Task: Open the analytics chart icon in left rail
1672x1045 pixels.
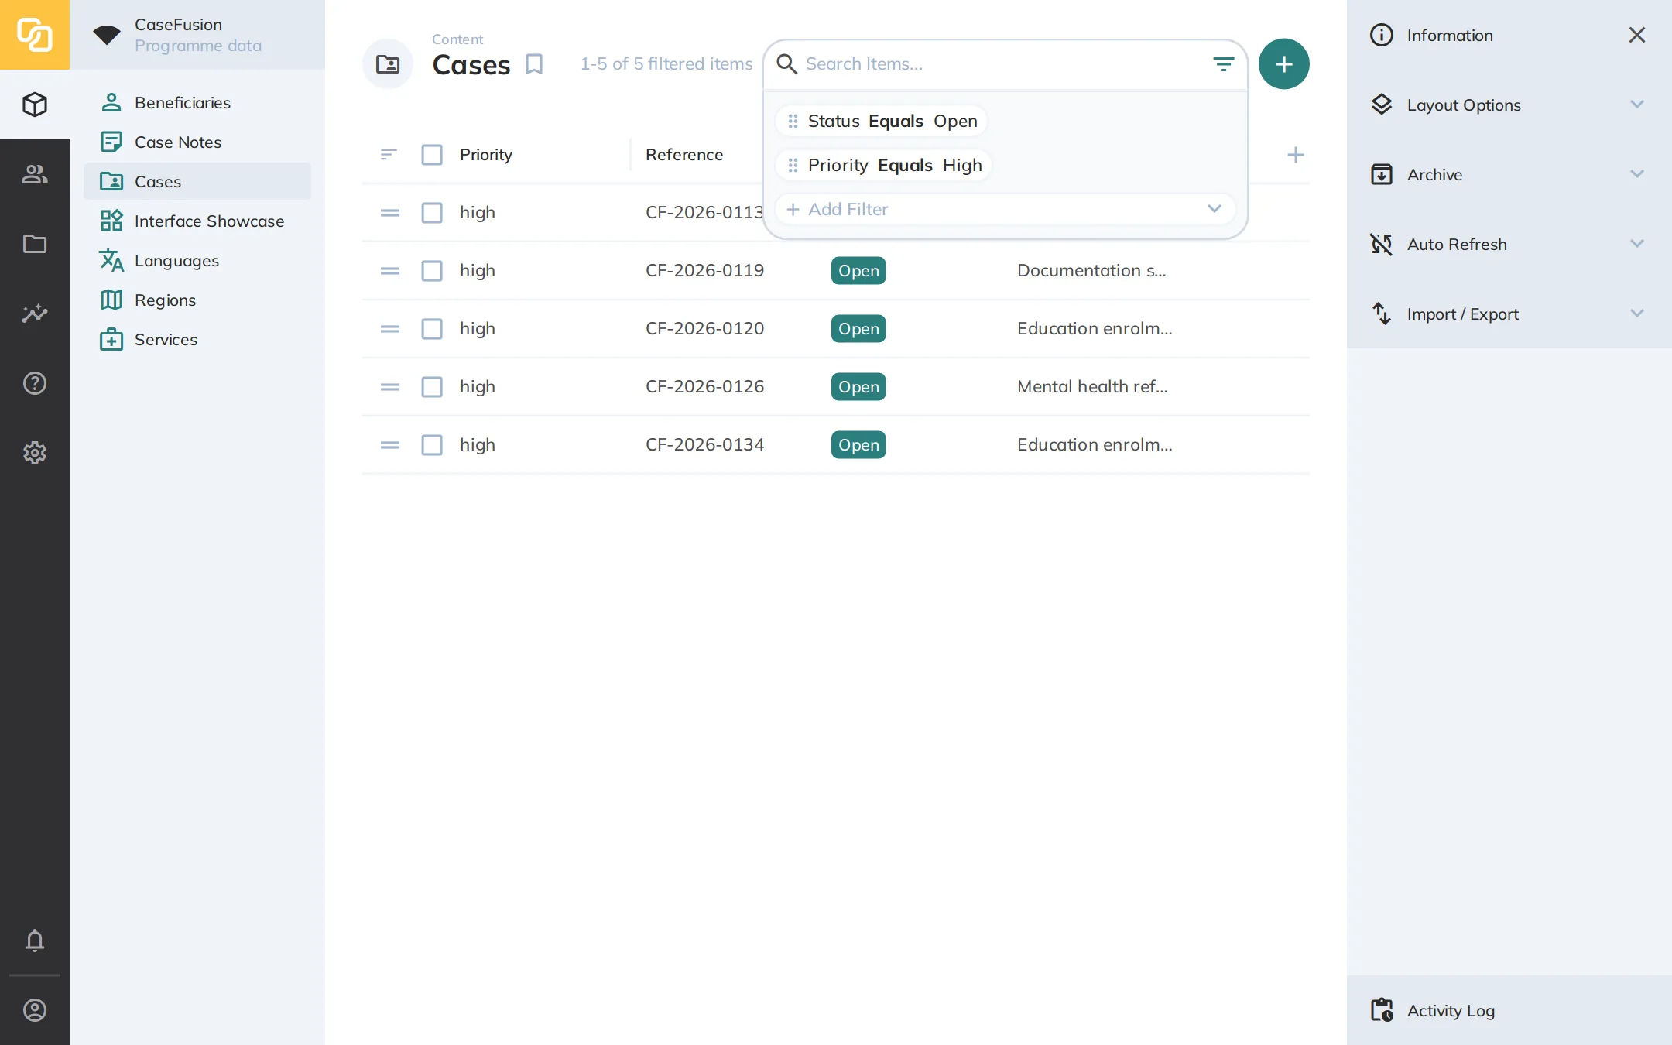Action: coord(35,313)
